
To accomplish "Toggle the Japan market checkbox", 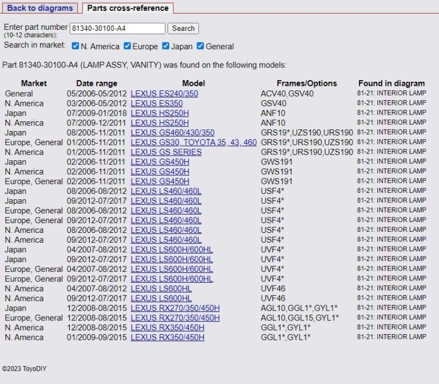I will 166,46.
